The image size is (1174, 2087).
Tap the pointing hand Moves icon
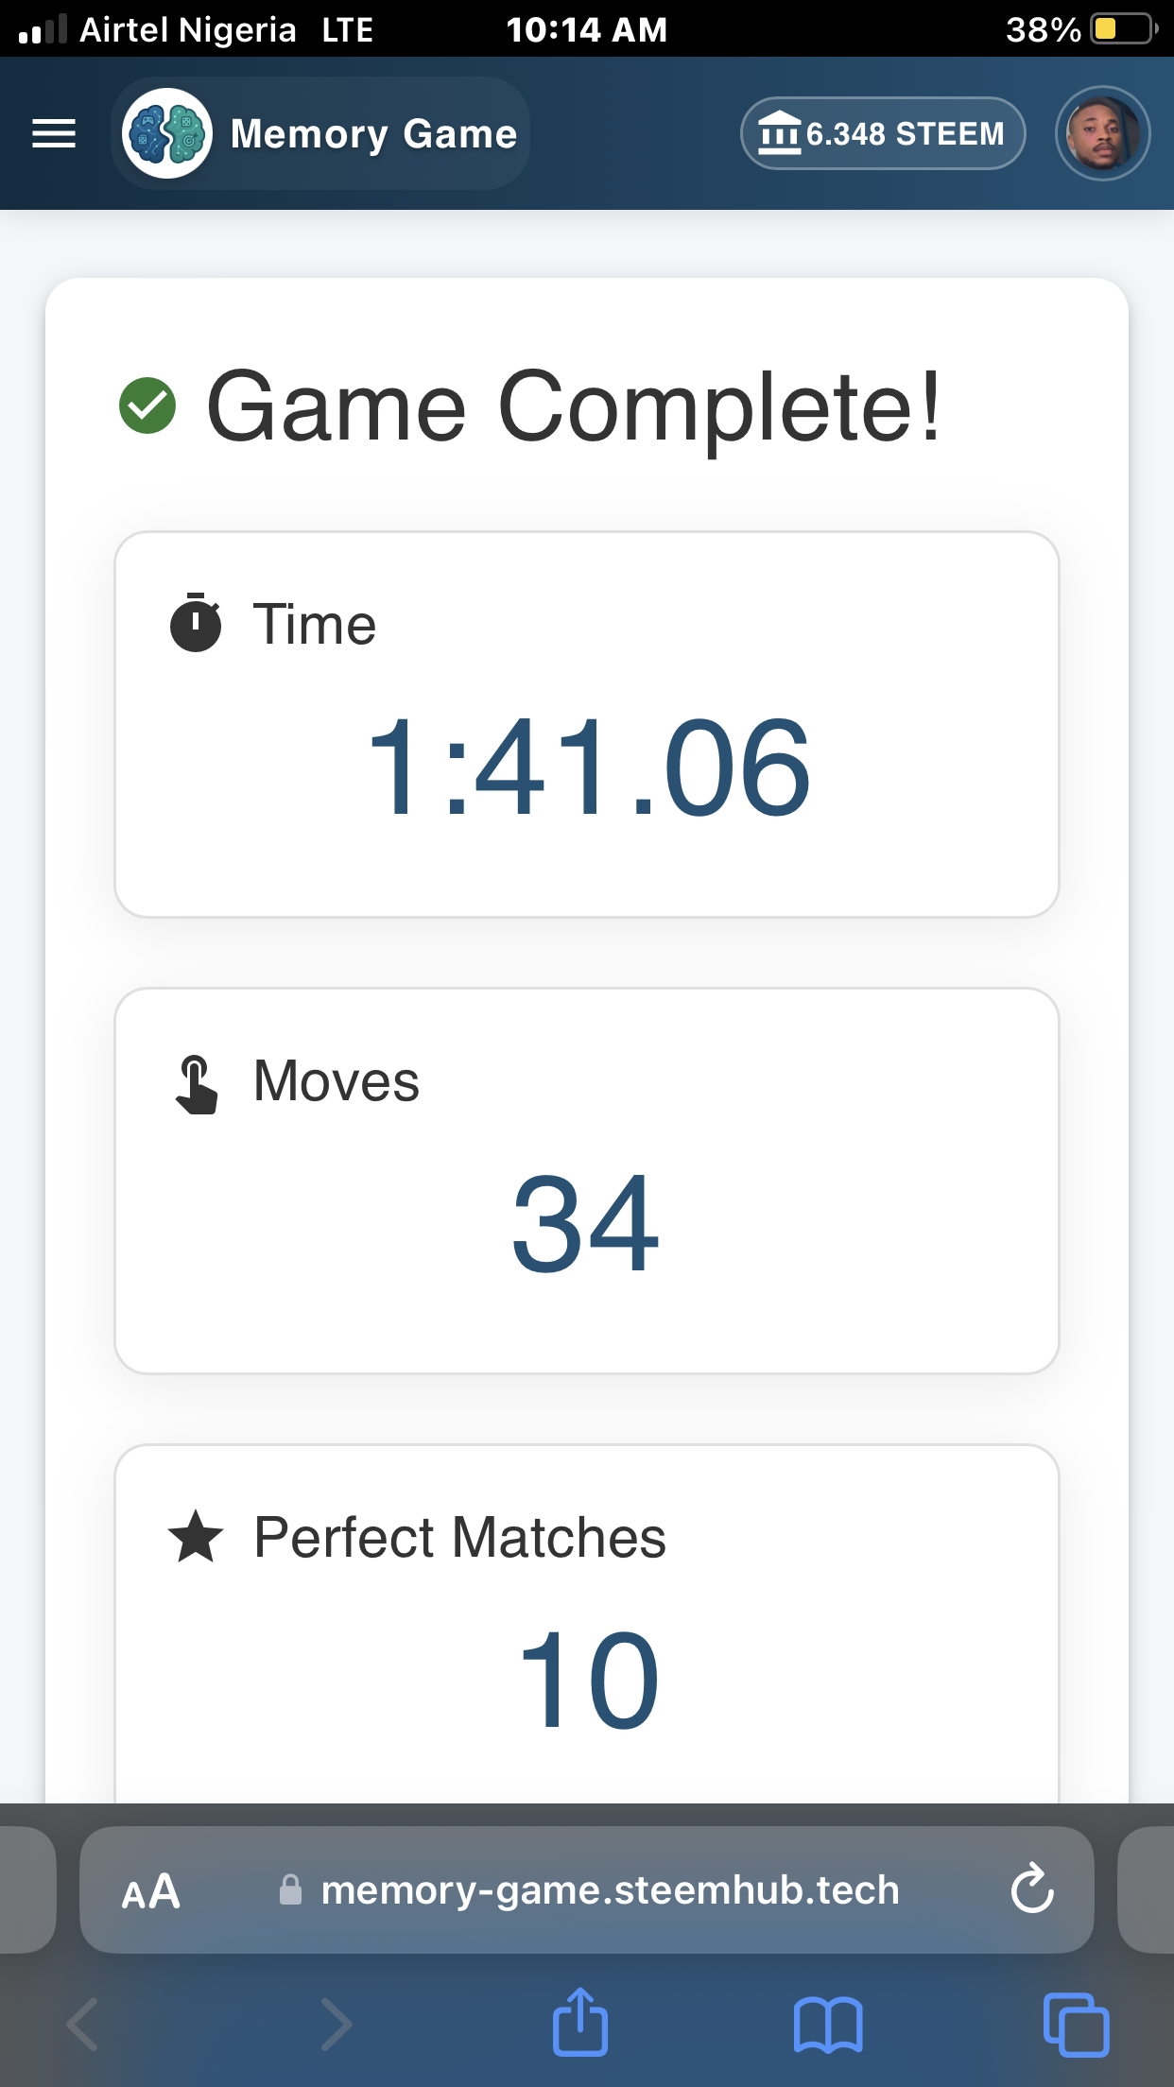tap(197, 1084)
